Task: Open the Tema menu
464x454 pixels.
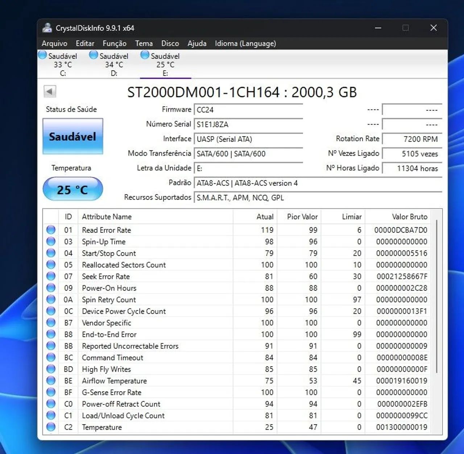Action: pyautogui.click(x=144, y=43)
